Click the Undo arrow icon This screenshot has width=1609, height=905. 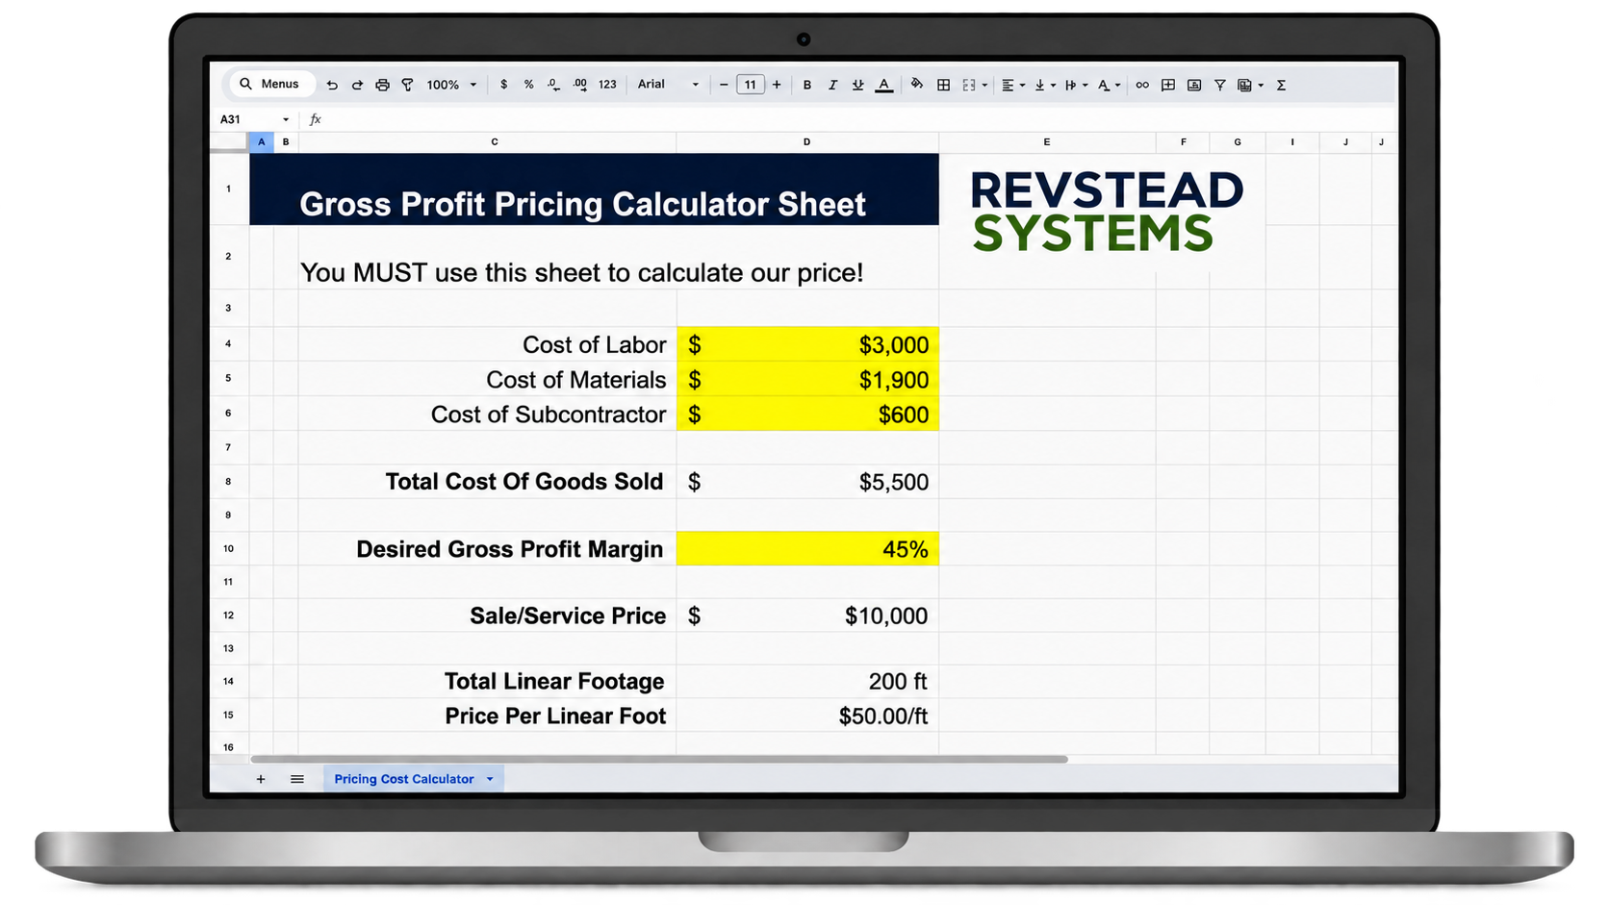[x=332, y=85]
